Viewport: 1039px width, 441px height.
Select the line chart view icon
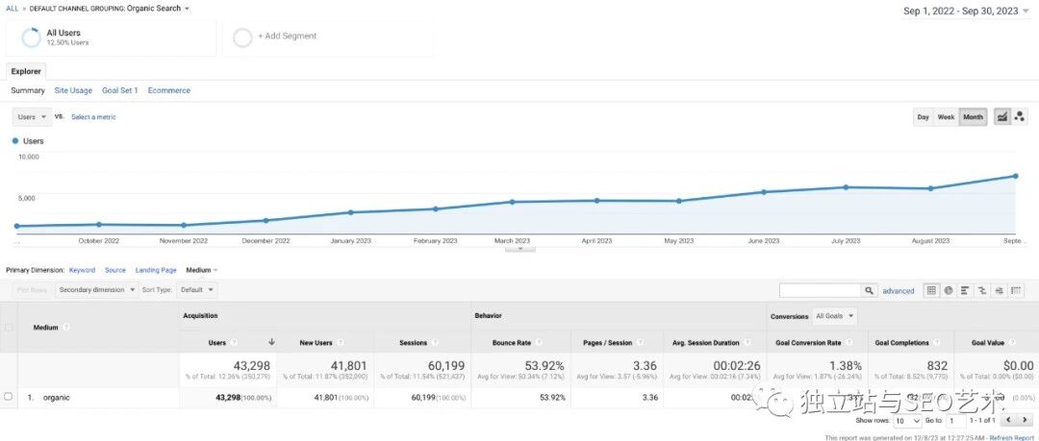pos(1002,117)
